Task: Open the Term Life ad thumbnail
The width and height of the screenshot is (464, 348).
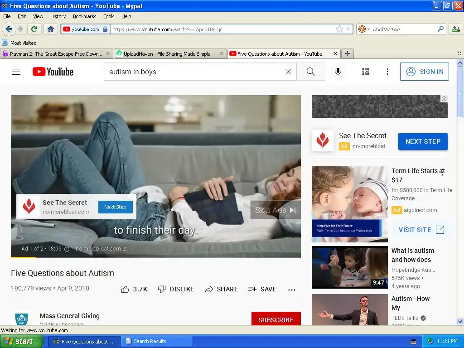Action: (349, 204)
